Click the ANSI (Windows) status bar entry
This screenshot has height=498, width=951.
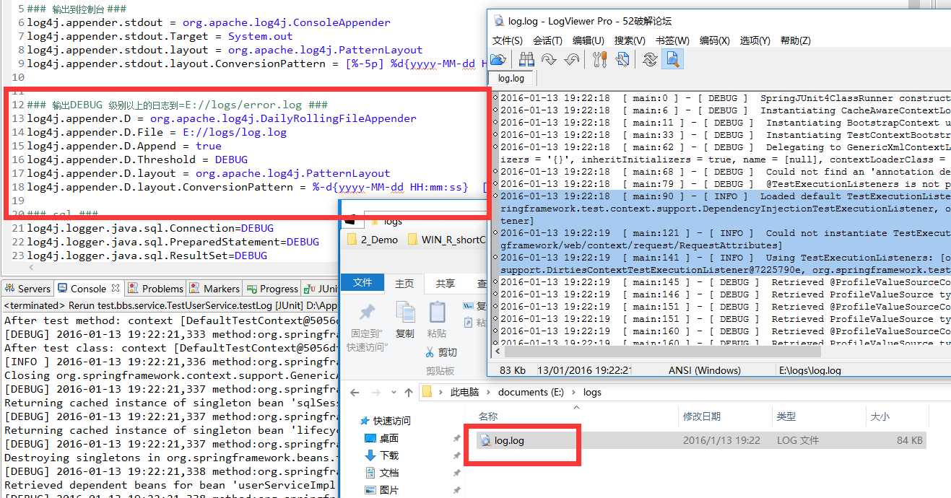[705, 370]
